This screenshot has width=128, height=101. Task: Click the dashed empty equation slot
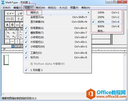click(6, 60)
